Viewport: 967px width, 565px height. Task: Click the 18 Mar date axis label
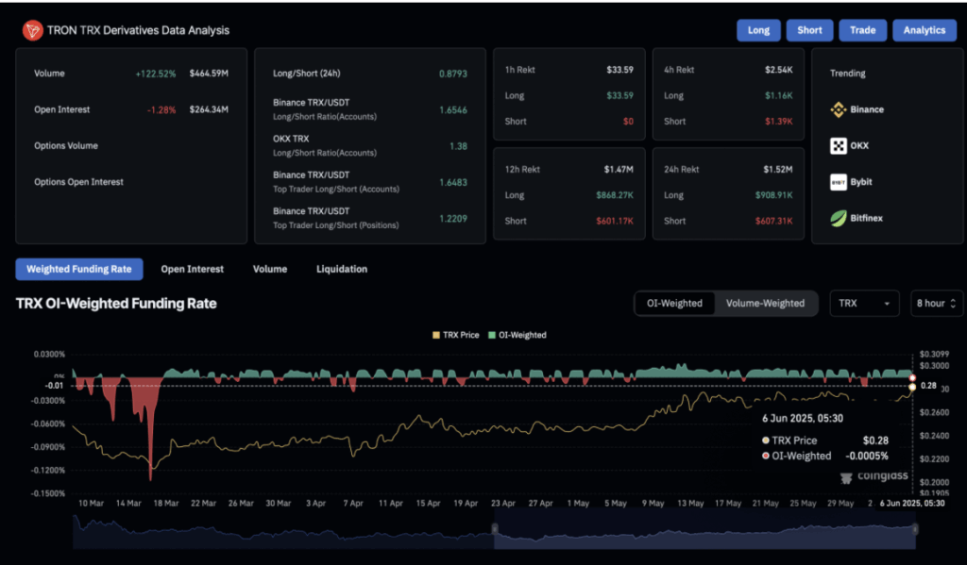(x=166, y=504)
